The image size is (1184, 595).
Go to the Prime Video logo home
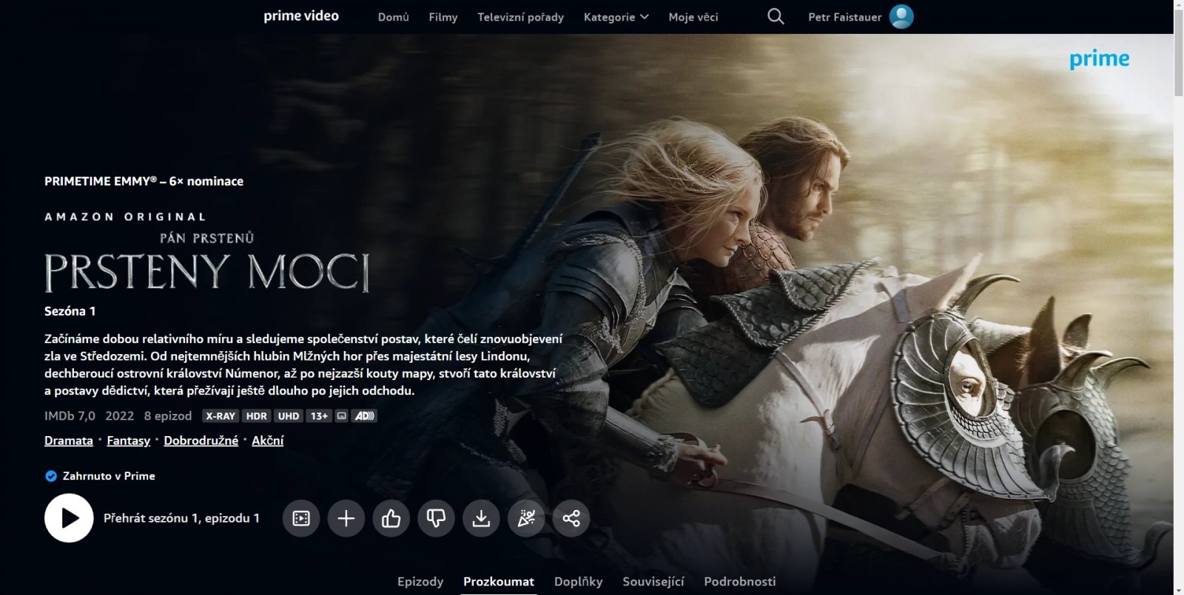tap(301, 16)
